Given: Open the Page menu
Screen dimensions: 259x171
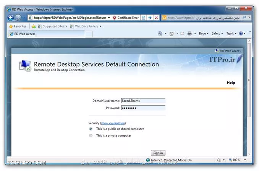Looking at the screenshot, I should coord(204,34).
